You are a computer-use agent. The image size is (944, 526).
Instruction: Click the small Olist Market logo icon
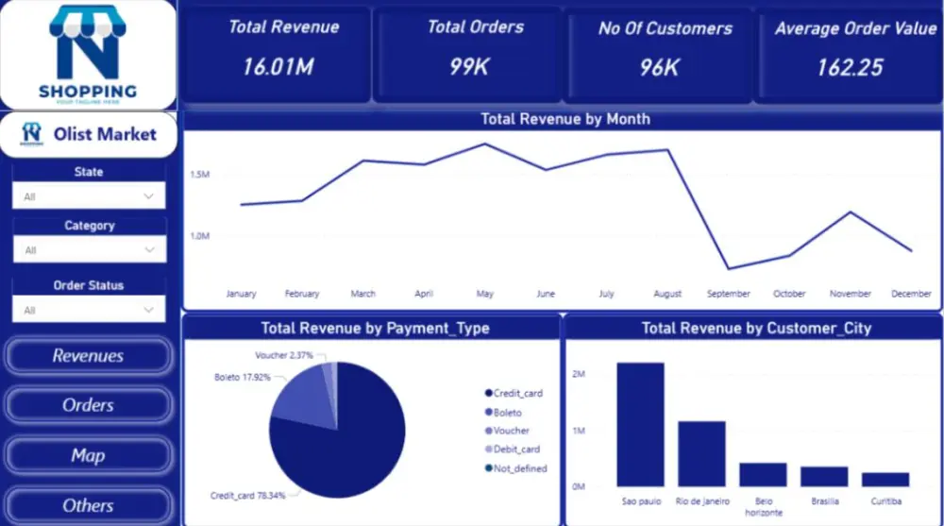[31, 134]
